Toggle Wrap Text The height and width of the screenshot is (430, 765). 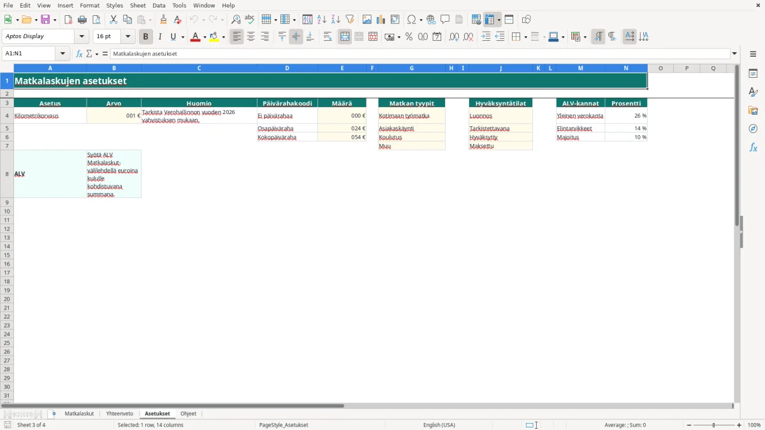tap(328, 37)
